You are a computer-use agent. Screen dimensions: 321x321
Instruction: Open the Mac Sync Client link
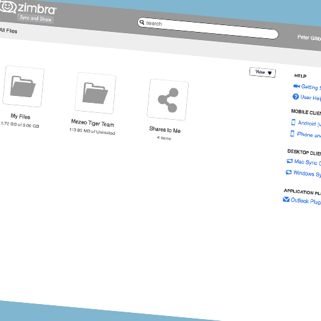pos(307,162)
